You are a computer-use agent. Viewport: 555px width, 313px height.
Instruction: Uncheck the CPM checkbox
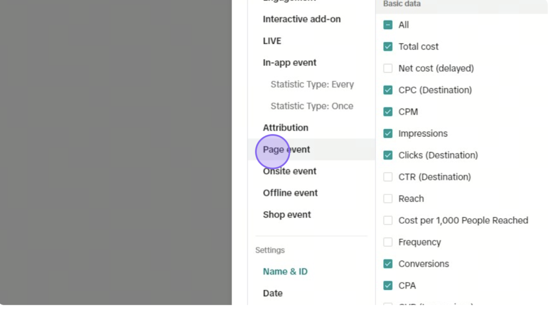[x=388, y=112]
